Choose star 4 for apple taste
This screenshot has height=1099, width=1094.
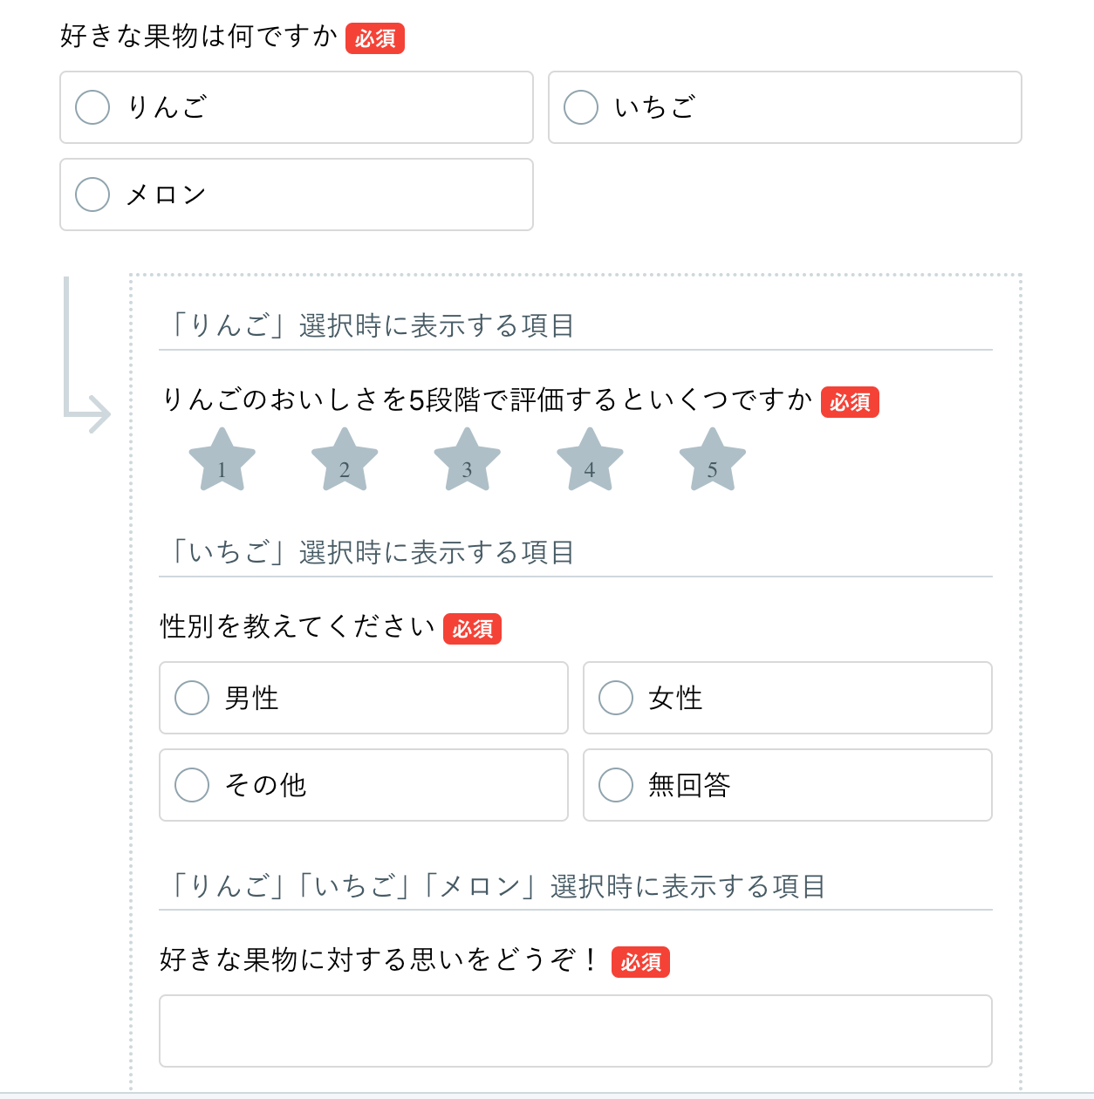tap(590, 461)
